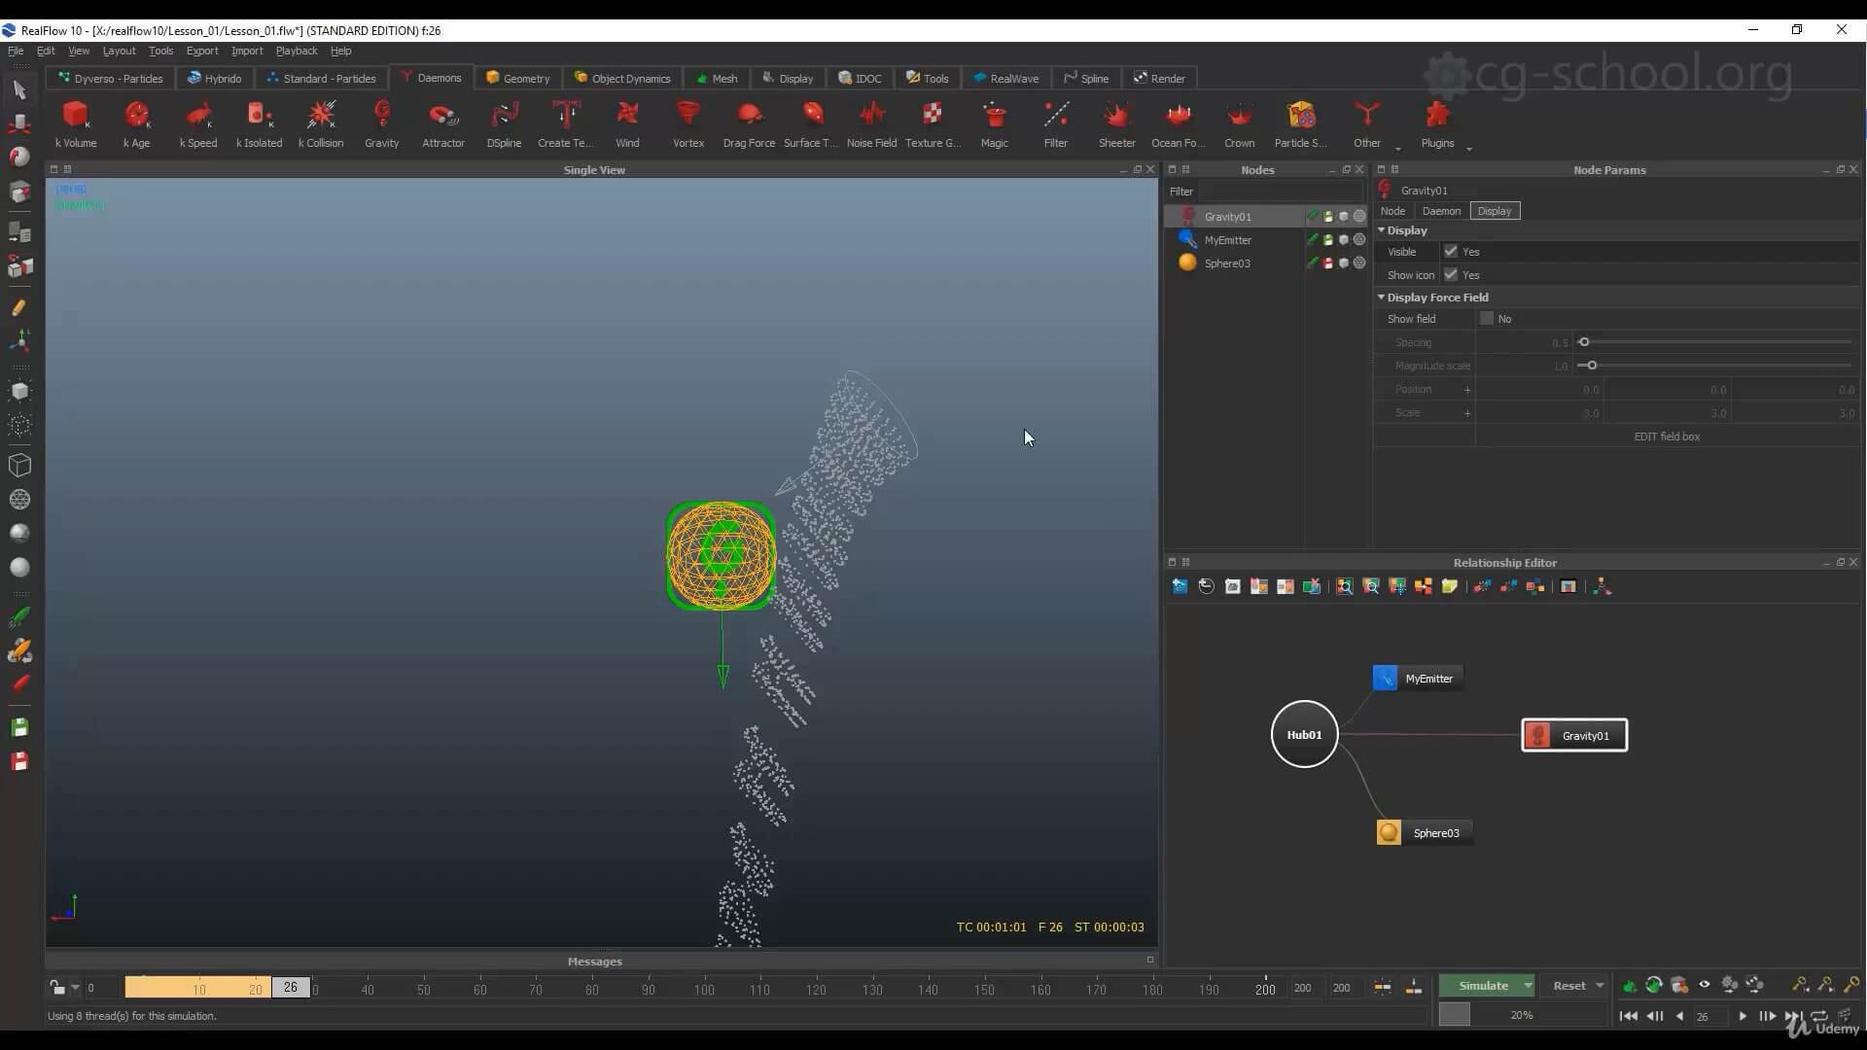The image size is (1867, 1050).
Task: Add a k Collision daemon
Action: pyautogui.click(x=321, y=123)
